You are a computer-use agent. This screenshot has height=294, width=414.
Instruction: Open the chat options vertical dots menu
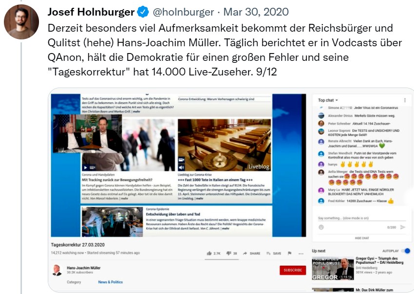coord(405,100)
